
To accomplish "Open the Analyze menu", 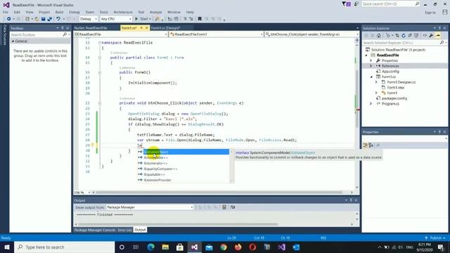I will pyautogui.click(x=156, y=12).
